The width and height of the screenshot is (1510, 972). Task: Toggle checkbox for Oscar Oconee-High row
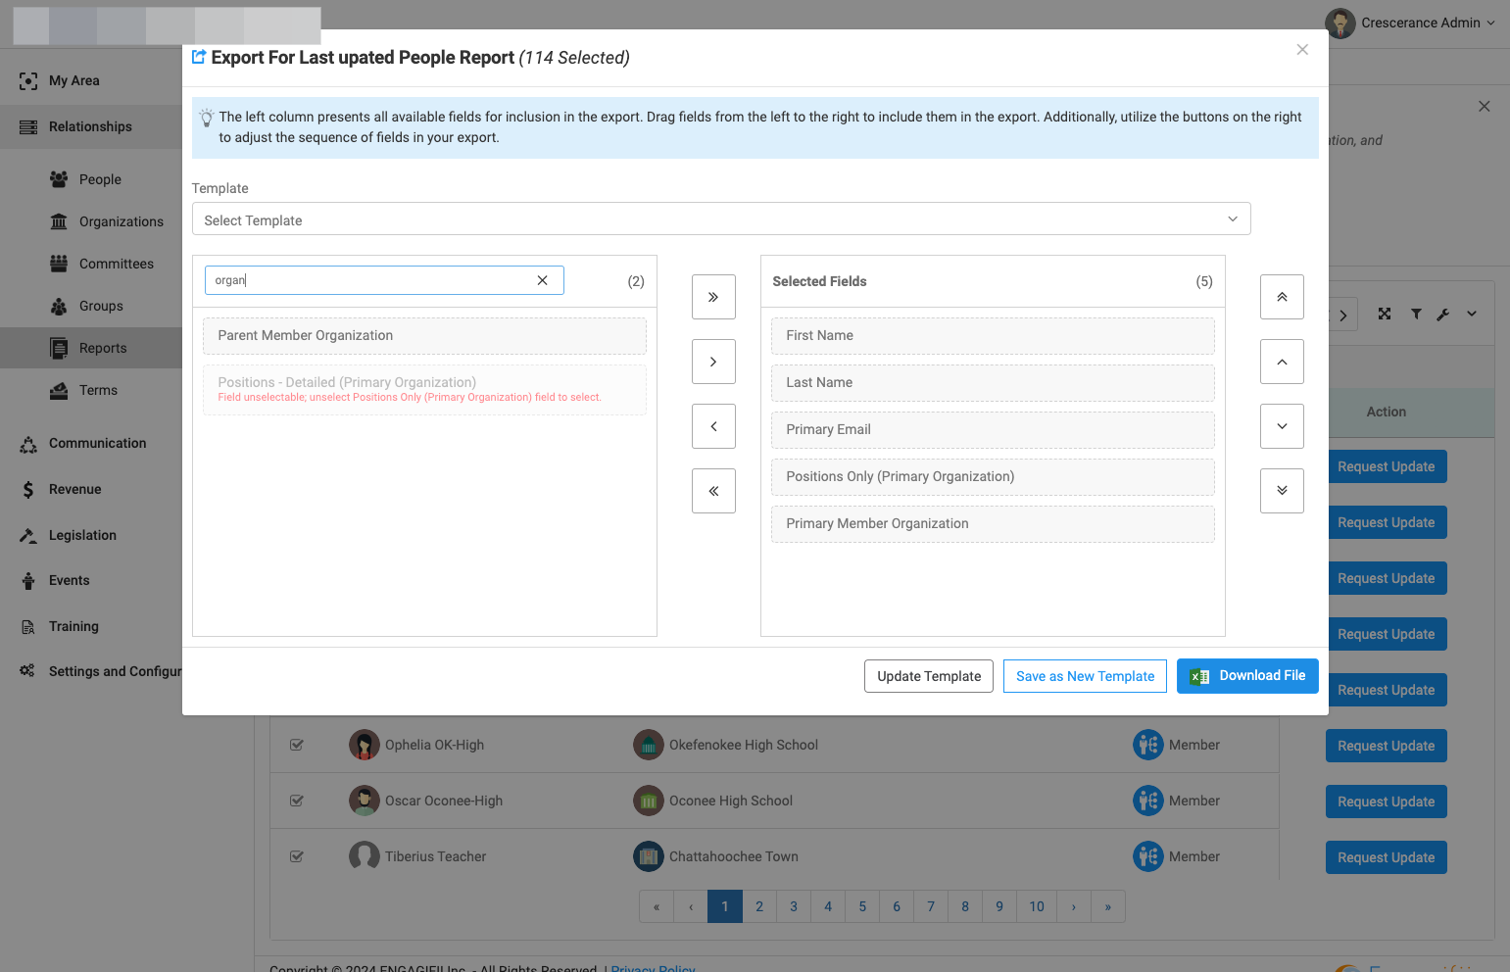[x=297, y=801]
